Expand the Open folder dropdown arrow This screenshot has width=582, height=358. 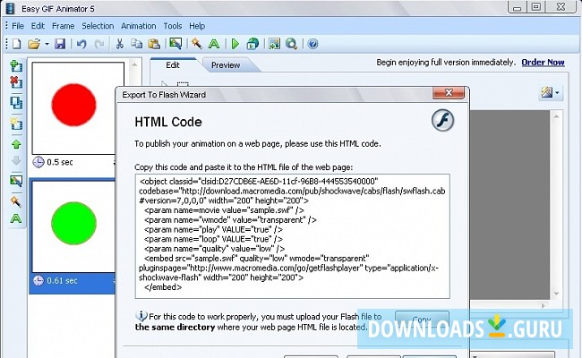(47, 44)
